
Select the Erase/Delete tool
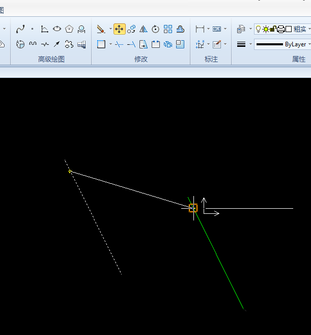click(x=101, y=29)
